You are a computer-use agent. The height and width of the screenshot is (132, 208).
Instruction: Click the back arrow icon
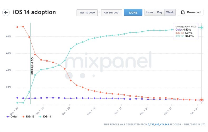click(x=6, y=12)
